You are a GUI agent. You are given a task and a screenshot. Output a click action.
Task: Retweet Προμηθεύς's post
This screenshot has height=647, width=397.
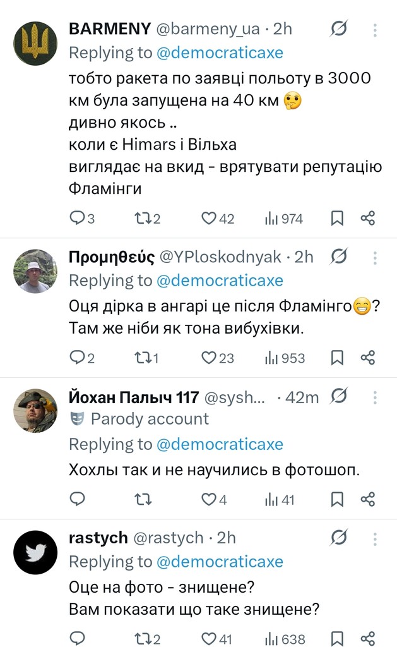click(x=144, y=357)
